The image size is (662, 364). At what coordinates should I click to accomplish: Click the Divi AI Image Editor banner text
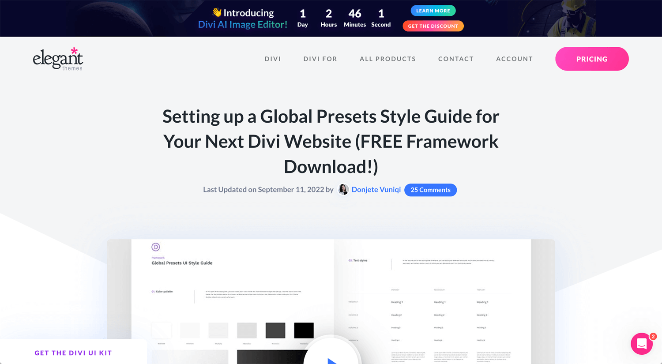[x=242, y=24]
